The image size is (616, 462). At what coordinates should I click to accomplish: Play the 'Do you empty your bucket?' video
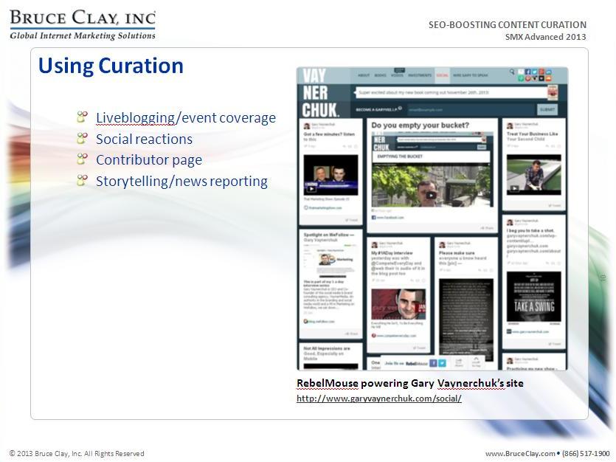pos(431,195)
